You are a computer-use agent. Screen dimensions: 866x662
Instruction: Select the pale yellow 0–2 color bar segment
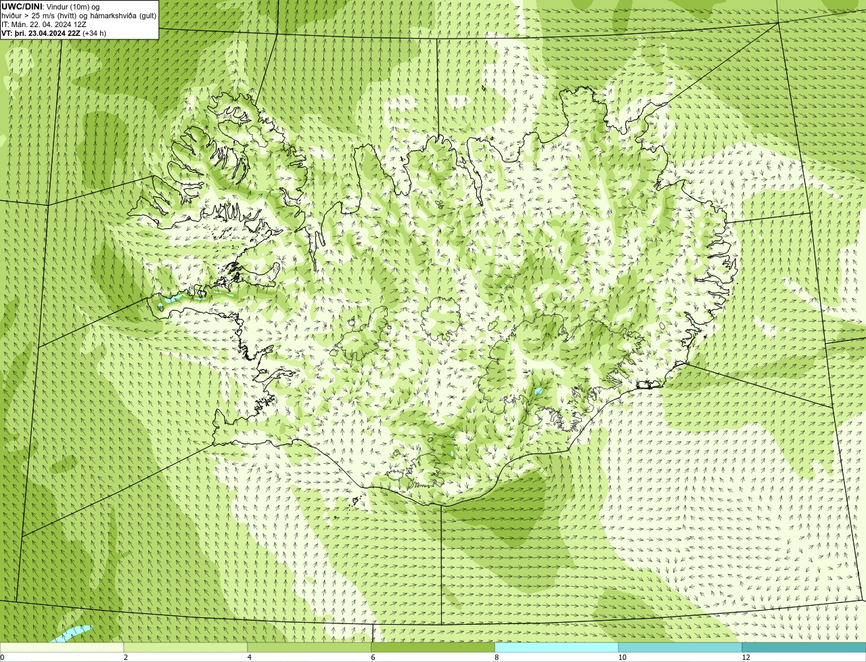tap(62, 648)
